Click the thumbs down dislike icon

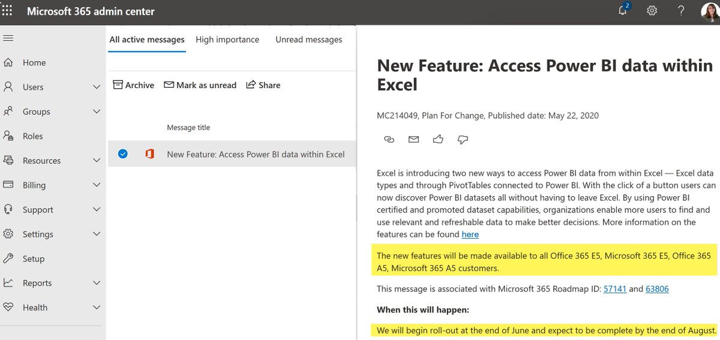[x=463, y=140]
